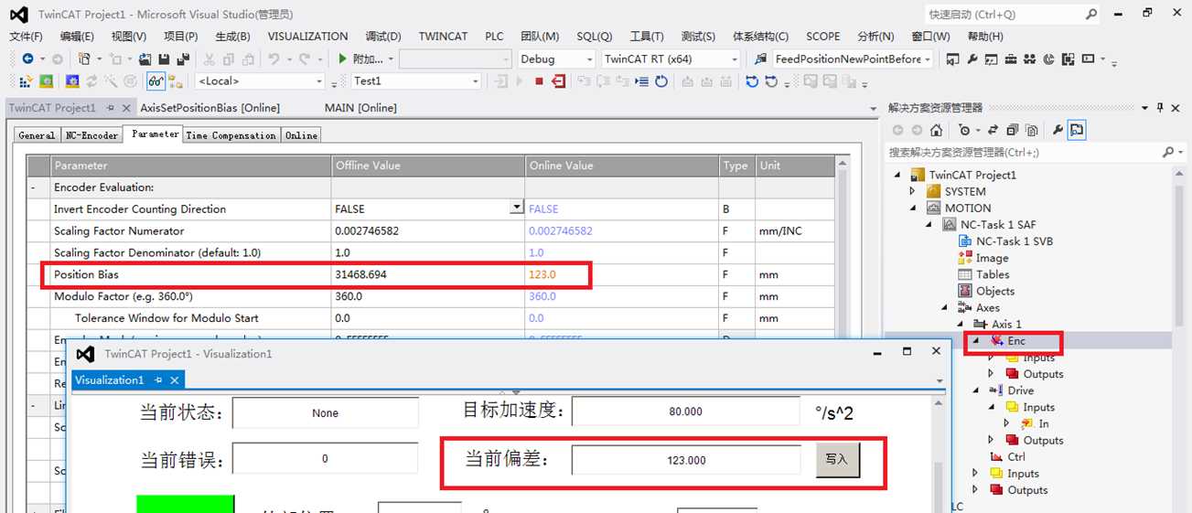The height and width of the screenshot is (513, 1192).
Task: Click the Show All Files icon
Action: coord(1031,130)
